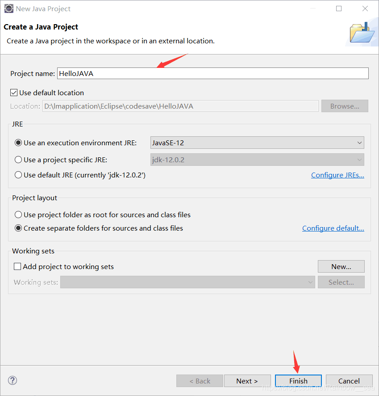Click the 'Project layout' group label
The image size is (379, 396).
34,198
